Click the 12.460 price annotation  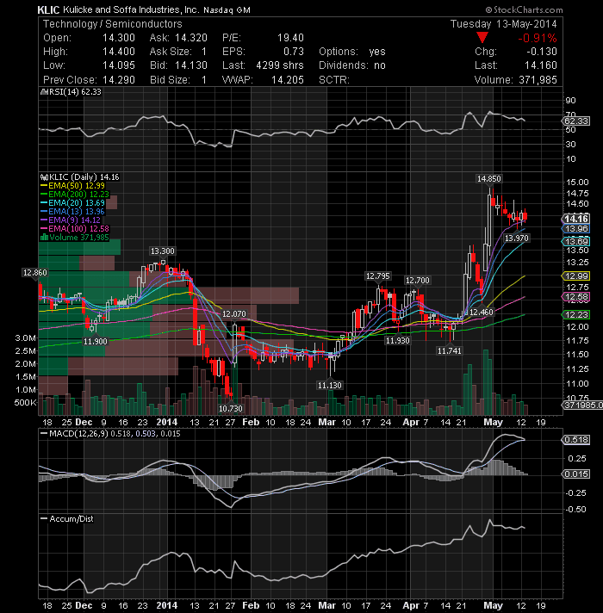(481, 312)
